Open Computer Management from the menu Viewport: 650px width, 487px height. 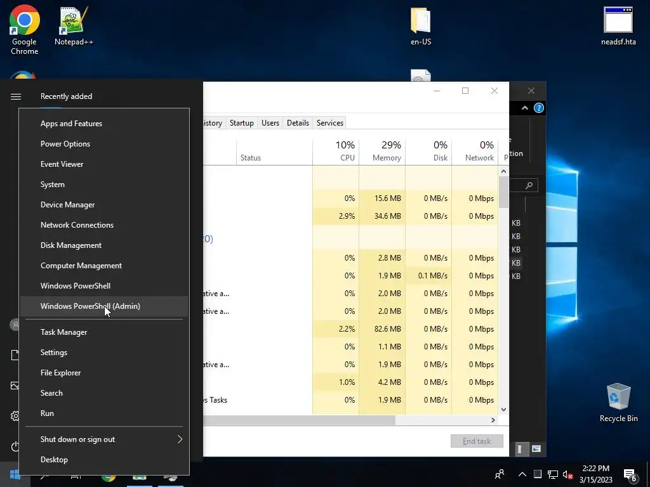click(x=104, y=266)
